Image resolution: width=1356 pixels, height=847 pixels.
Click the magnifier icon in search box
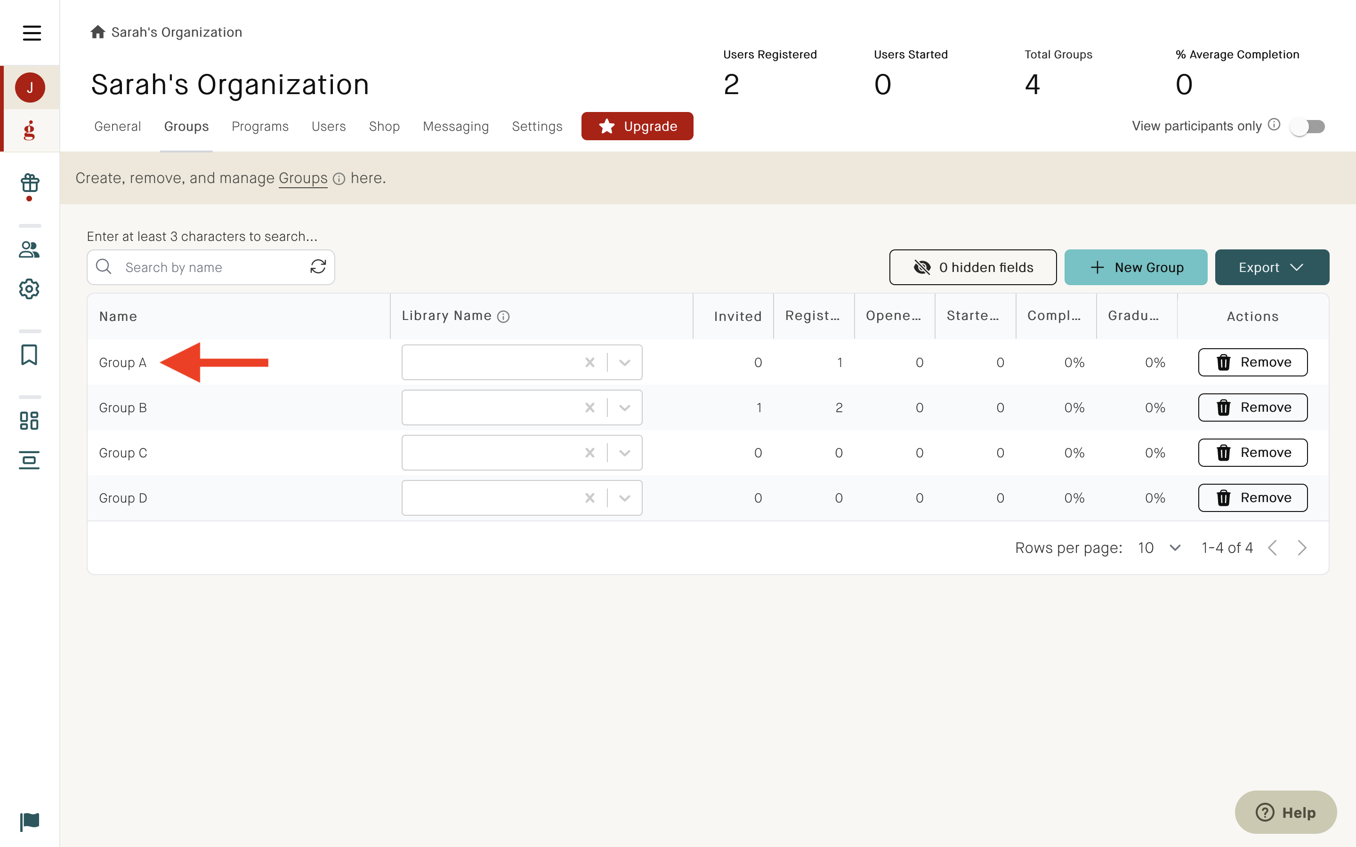[x=104, y=267]
